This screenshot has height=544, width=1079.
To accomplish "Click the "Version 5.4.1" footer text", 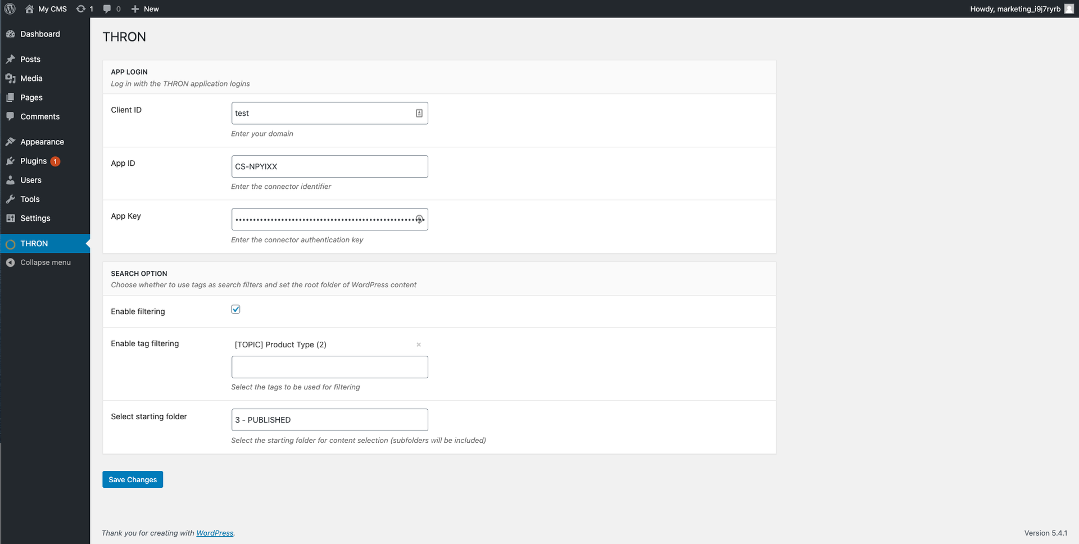I will [1045, 533].
